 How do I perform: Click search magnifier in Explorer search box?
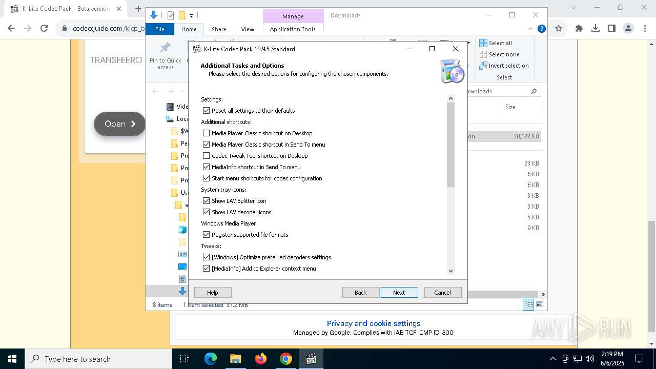(x=534, y=91)
